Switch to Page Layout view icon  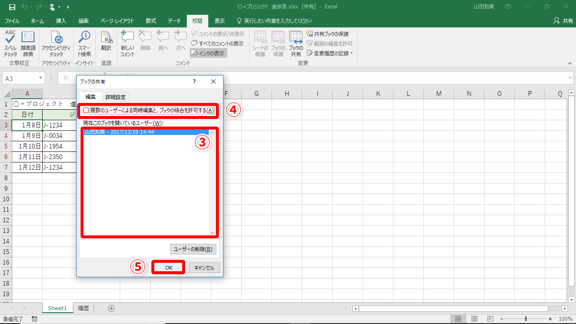(474, 319)
